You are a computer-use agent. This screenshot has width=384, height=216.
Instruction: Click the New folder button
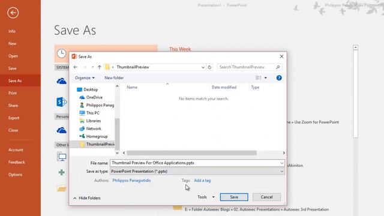114,78
